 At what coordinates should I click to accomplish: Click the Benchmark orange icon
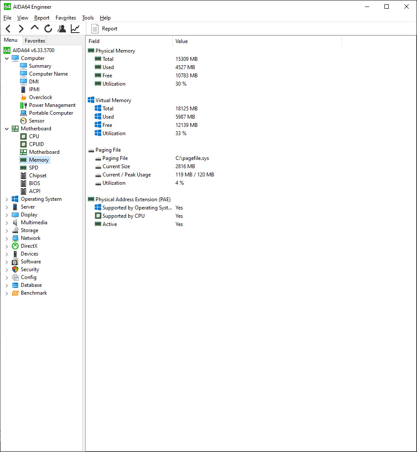[x=15, y=293]
